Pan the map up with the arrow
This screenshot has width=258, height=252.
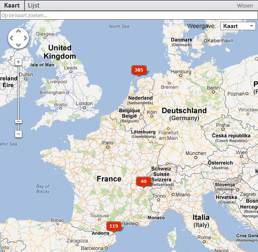[18, 32]
